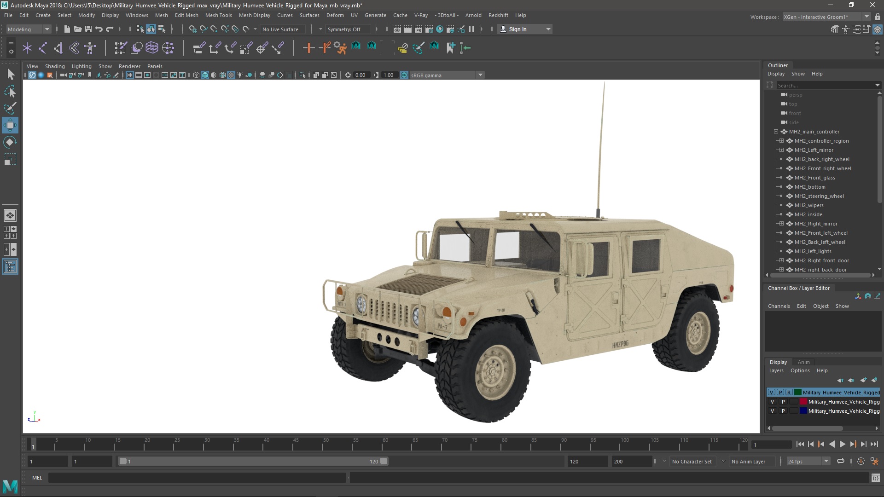Image resolution: width=884 pixels, height=497 pixels.
Task: Toggle Symmetry Off button
Action: [x=349, y=29]
